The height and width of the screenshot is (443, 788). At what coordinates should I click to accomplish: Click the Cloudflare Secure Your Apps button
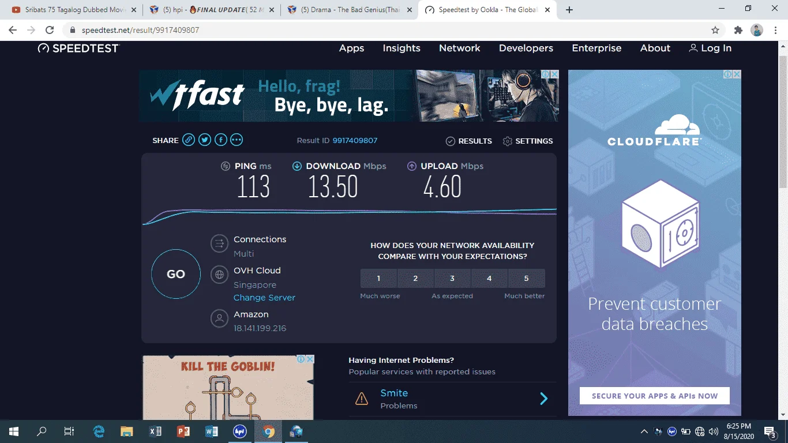pyautogui.click(x=655, y=396)
